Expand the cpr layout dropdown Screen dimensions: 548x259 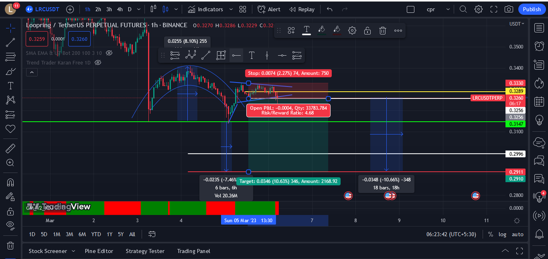[x=448, y=9]
